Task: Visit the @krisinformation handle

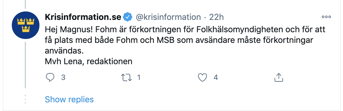Action: click(x=168, y=17)
